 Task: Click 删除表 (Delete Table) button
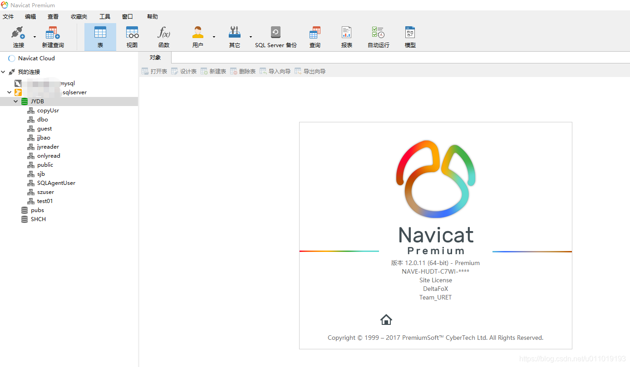pyautogui.click(x=243, y=71)
